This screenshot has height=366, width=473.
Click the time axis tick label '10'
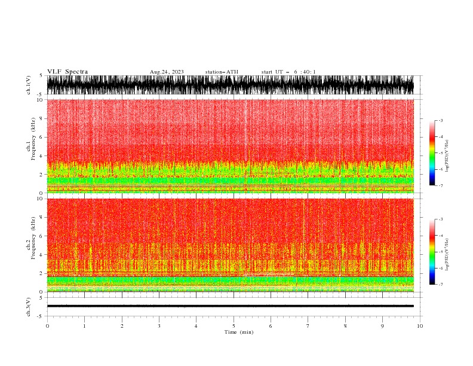tap(420, 326)
